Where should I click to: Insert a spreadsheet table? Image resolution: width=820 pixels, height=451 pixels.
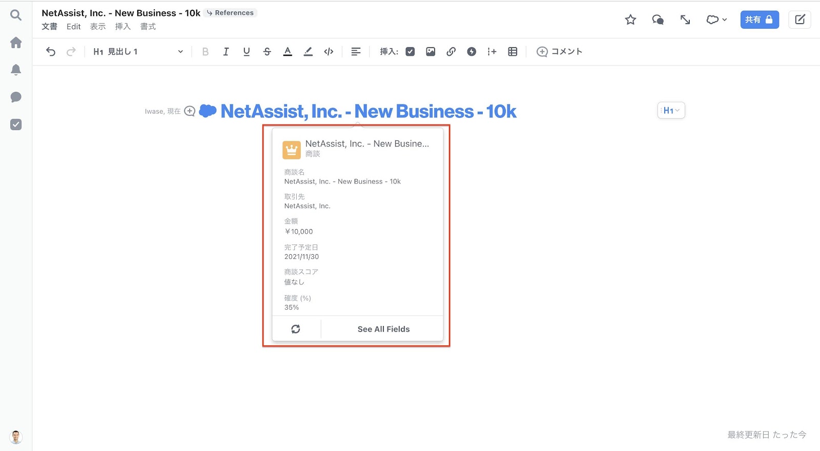512,51
